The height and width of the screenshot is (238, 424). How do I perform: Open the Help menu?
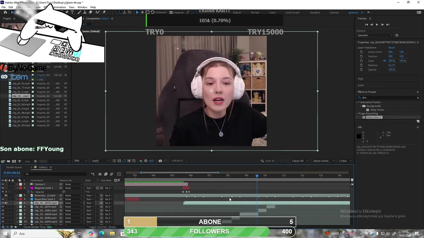pos(93,7)
